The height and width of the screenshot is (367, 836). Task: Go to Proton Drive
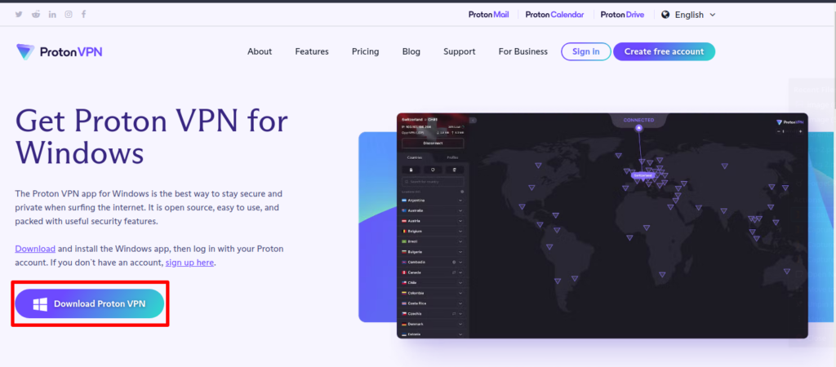pos(622,15)
